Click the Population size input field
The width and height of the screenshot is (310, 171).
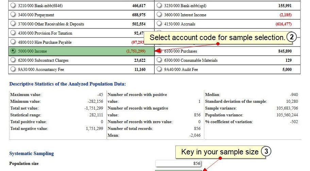pos(178,163)
